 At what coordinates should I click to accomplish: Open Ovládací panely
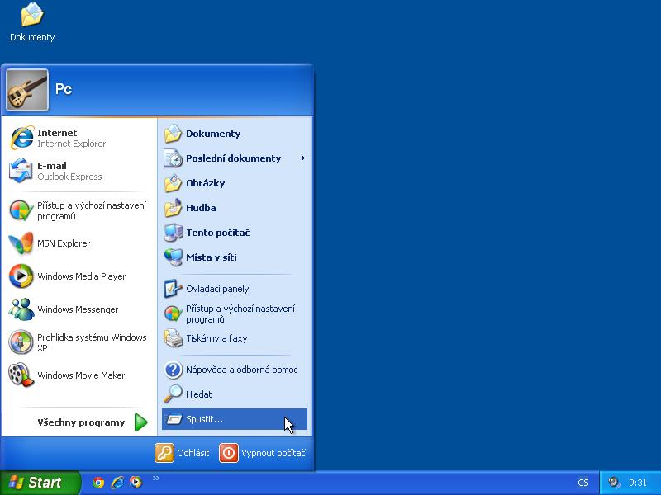(x=235, y=289)
